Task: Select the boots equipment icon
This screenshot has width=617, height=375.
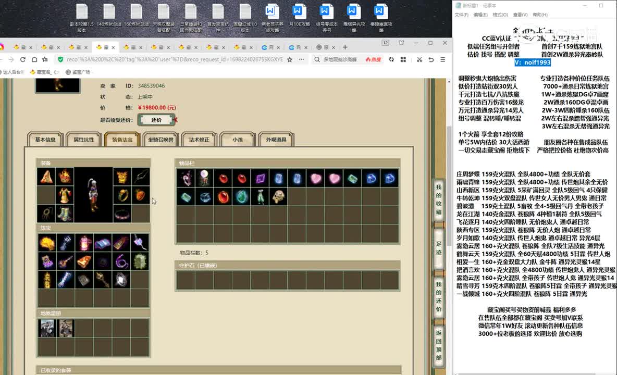Action: coord(65,214)
